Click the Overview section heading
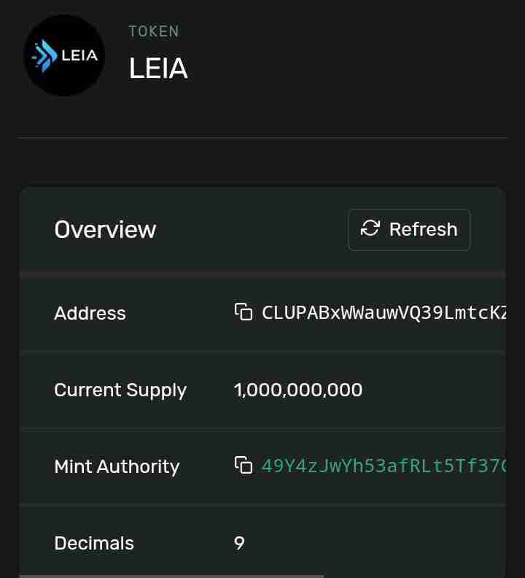Image resolution: width=525 pixels, height=578 pixels. click(x=105, y=229)
